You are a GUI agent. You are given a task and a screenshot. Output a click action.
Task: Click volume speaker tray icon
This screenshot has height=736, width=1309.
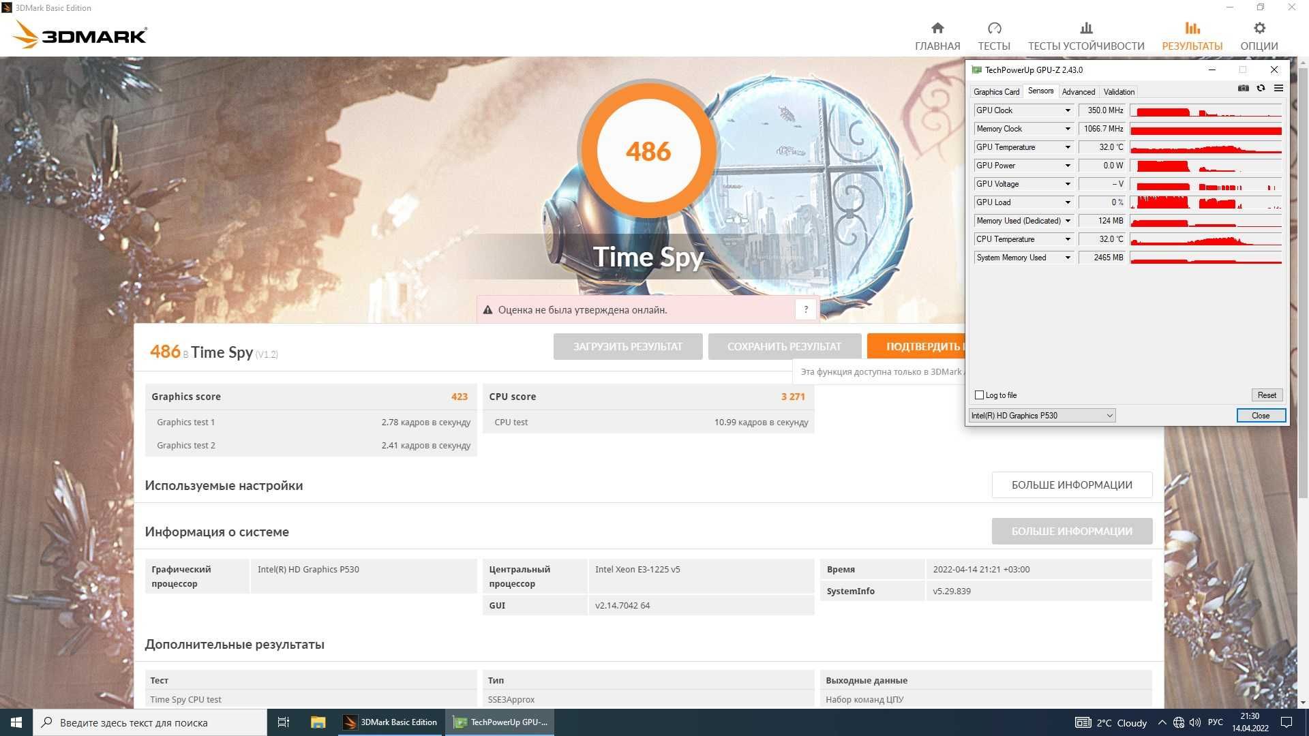[x=1195, y=722]
